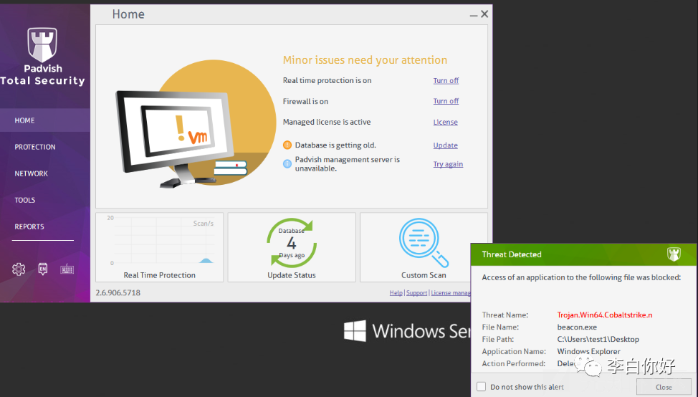Click file path C:\Users\test1\Desktop
698x397 pixels.
(598, 339)
